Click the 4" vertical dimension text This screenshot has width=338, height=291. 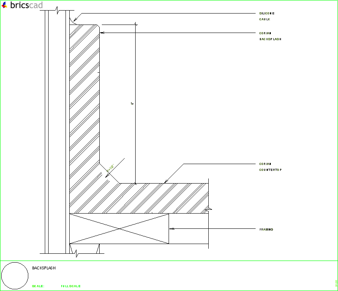[x=132, y=104]
